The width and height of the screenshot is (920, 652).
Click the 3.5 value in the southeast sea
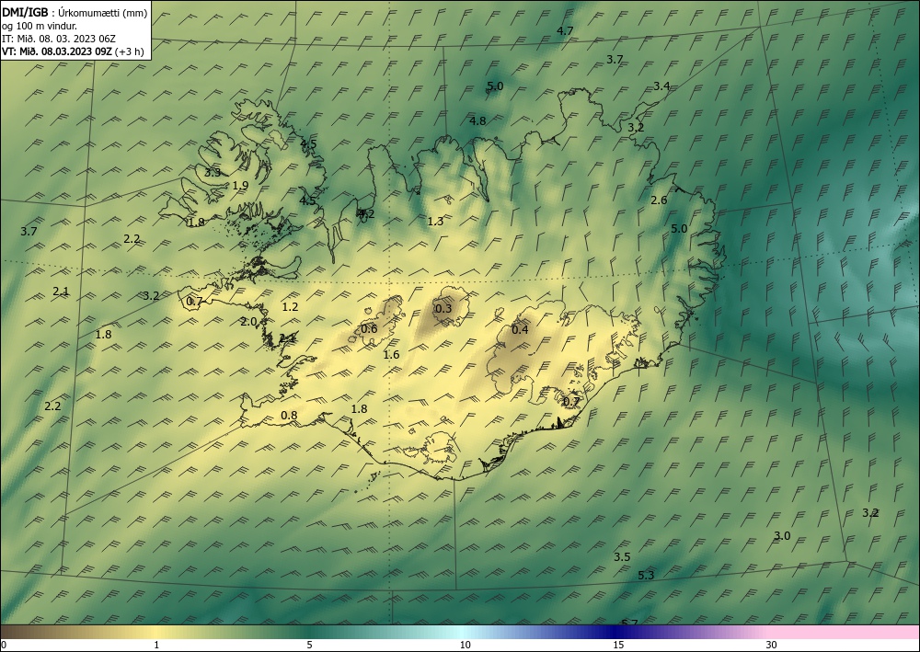622,556
